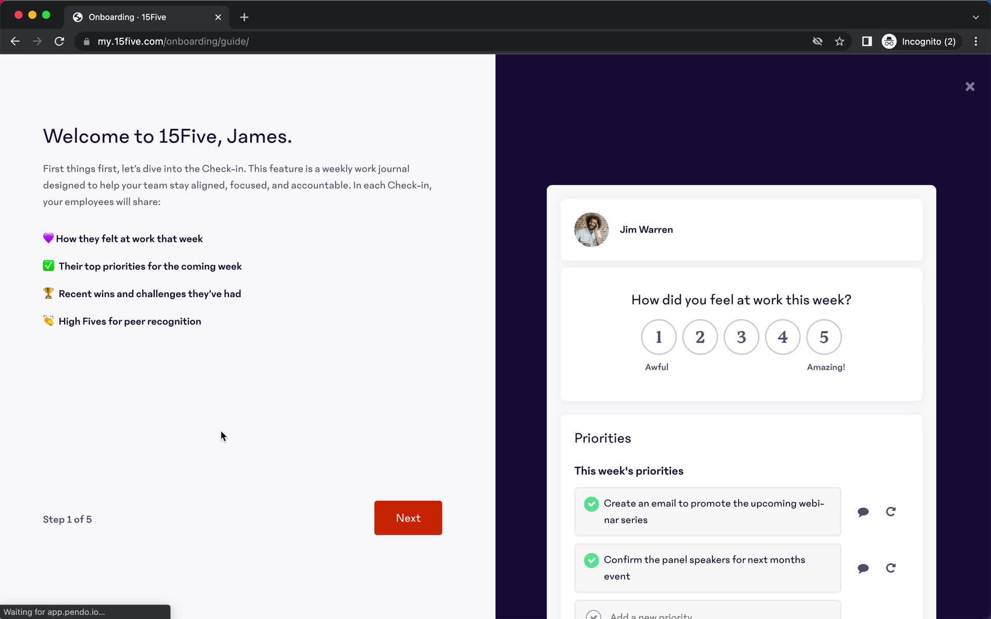Expand the tab search chevron
This screenshot has height=619, width=991.
976,17
